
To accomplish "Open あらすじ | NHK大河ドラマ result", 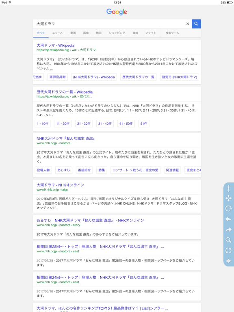I will [x=90, y=221].
